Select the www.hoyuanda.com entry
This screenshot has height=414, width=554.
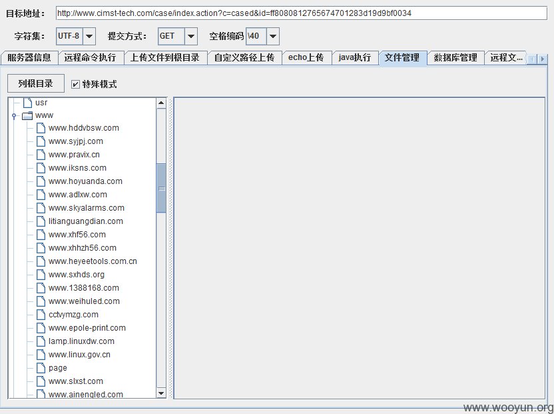coord(85,181)
